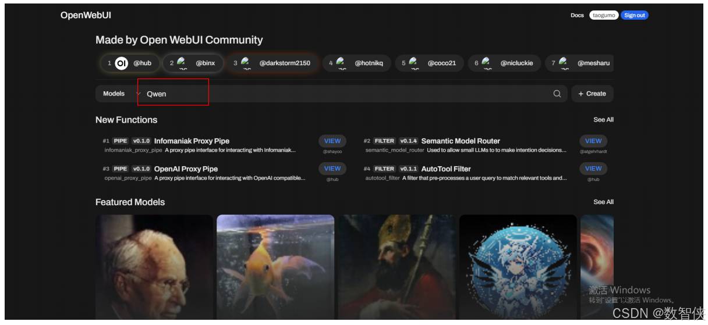Open the bishop painting model thumbnail
The image size is (708, 325).
[397, 267]
